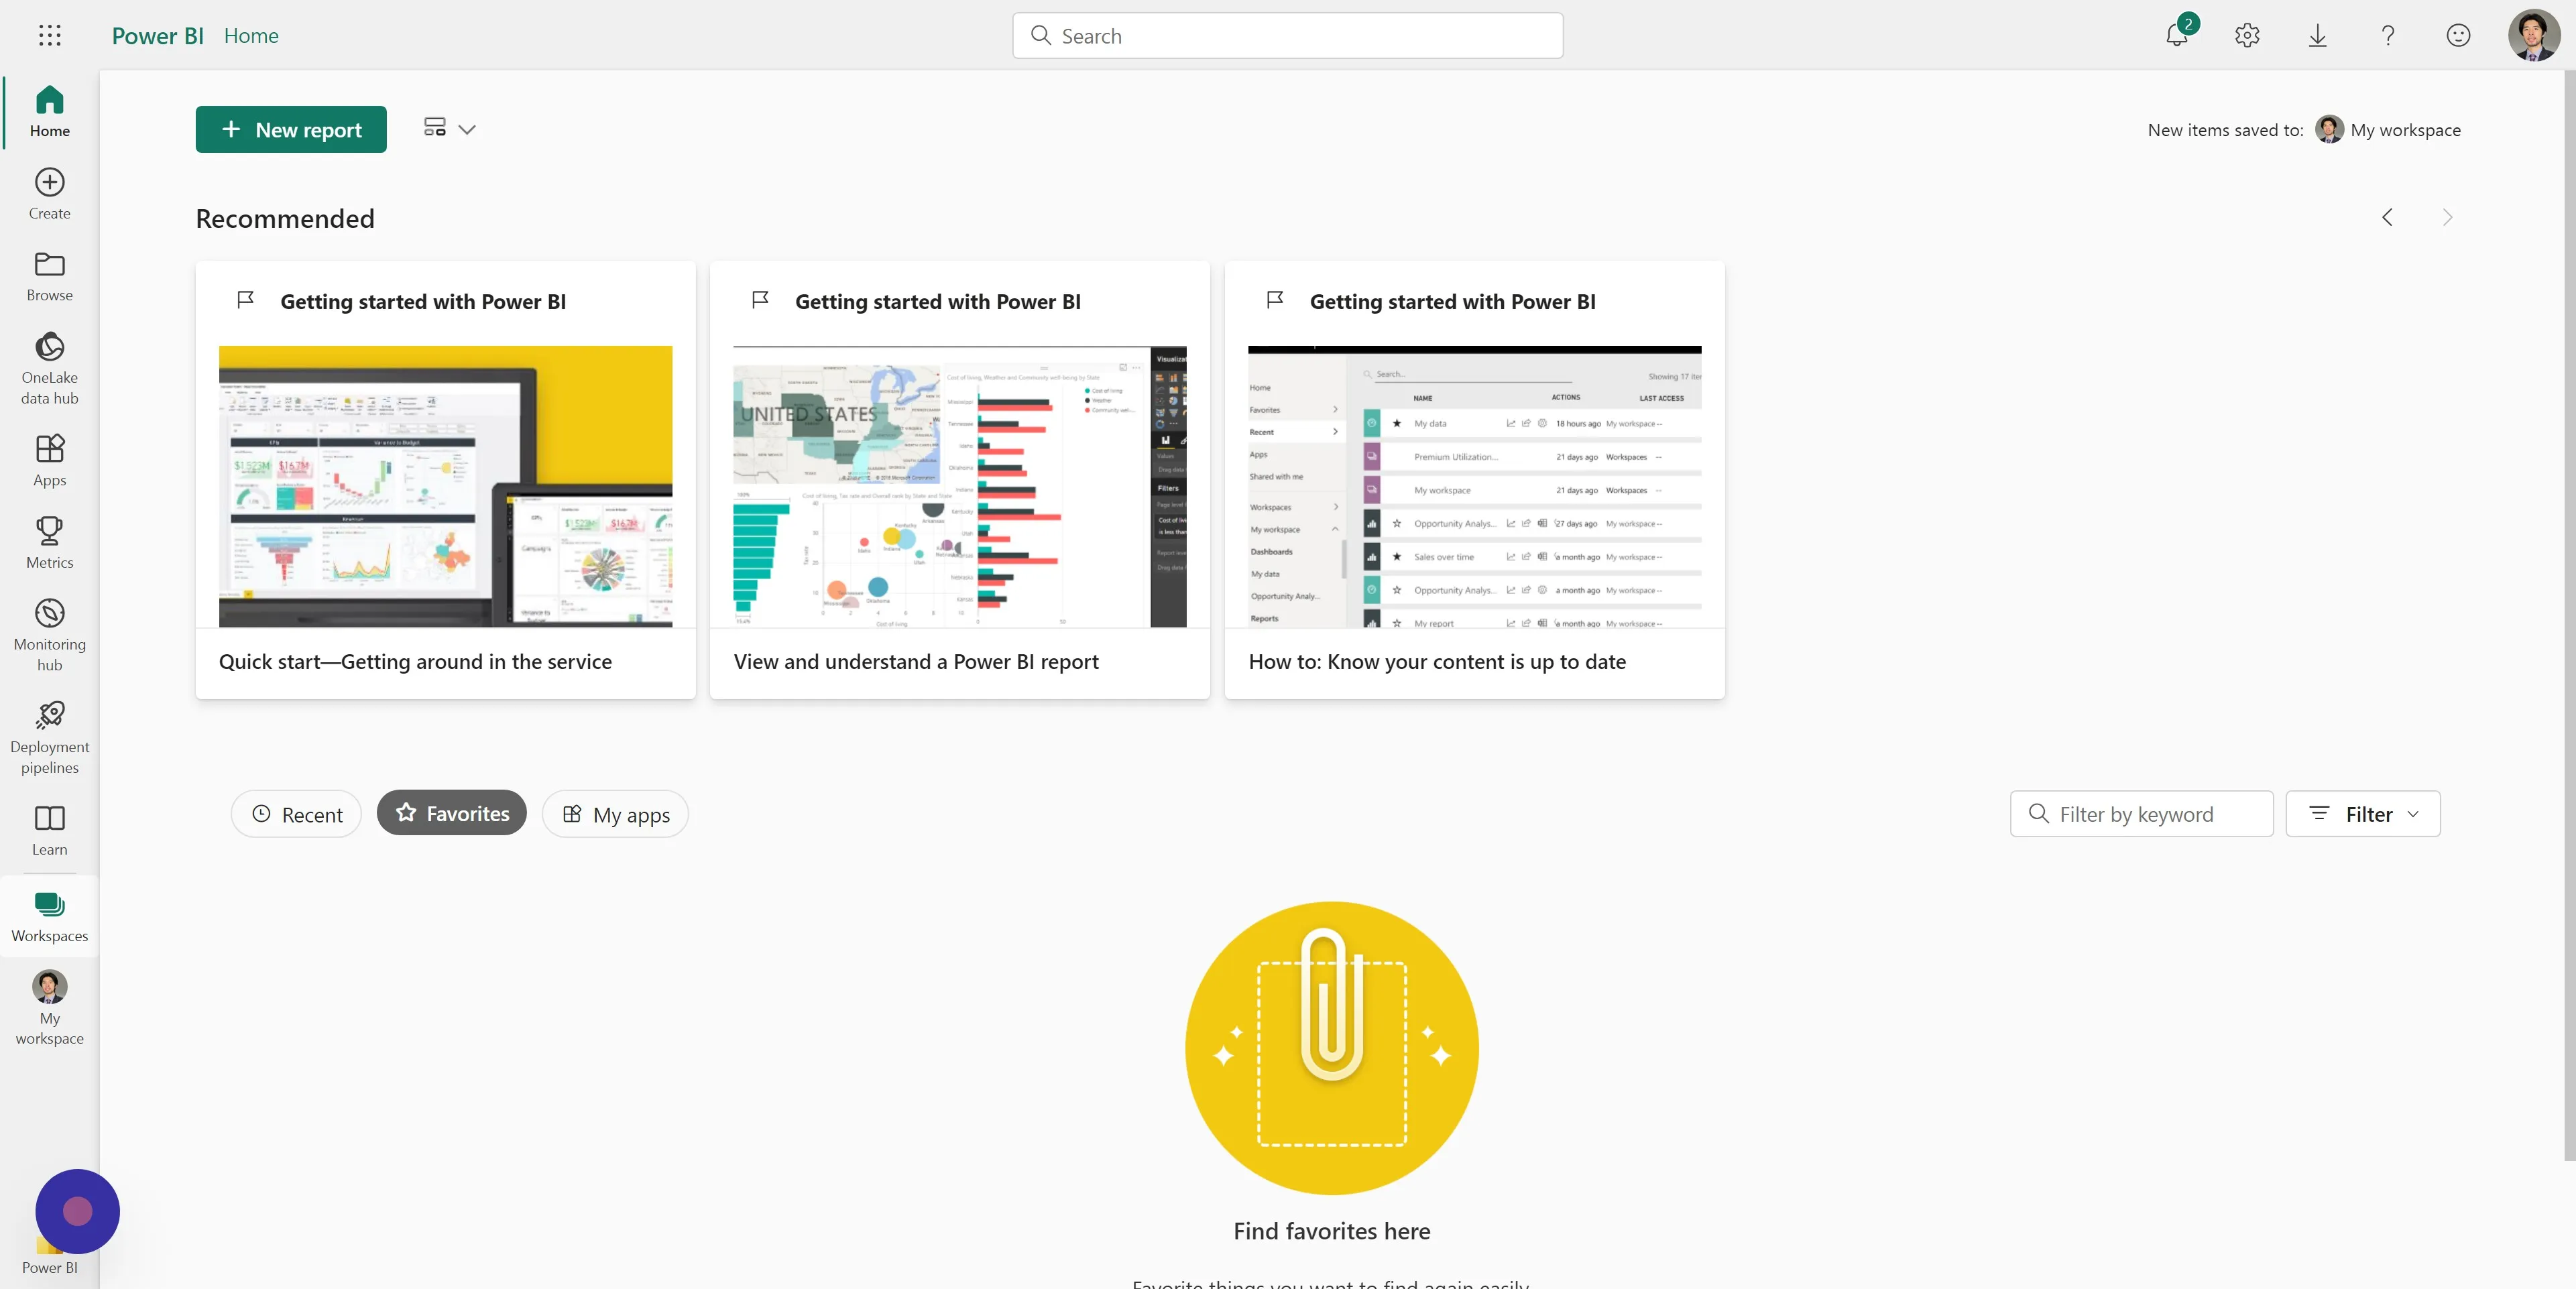
Task: Show previous recommended items
Action: point(2387,218)
